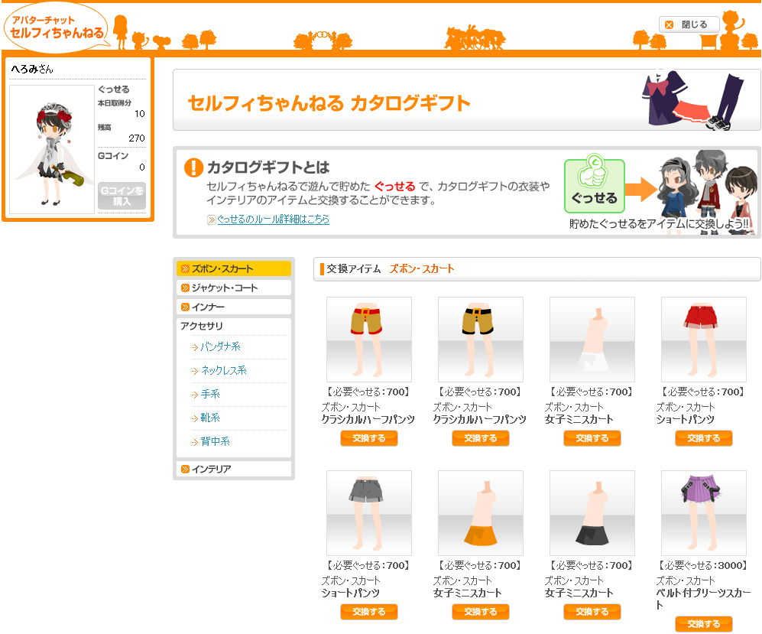Click red-belt クラシカルハーフパンツ thumbnail
Screen dimensions: 762x634
[x=369, y=340]
